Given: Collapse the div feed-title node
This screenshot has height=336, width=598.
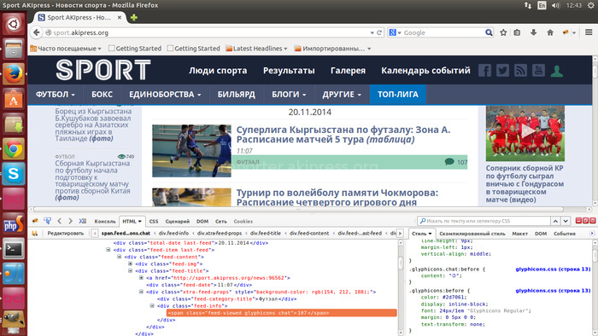Looking at the screenshot, I should 130,271.
